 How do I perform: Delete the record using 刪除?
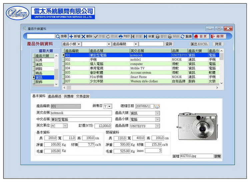pyautogui.click(x=87, y=36)
